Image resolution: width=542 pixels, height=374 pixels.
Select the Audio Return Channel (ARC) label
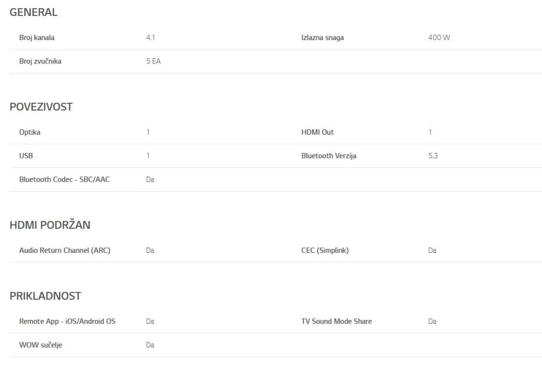point(65,251)
